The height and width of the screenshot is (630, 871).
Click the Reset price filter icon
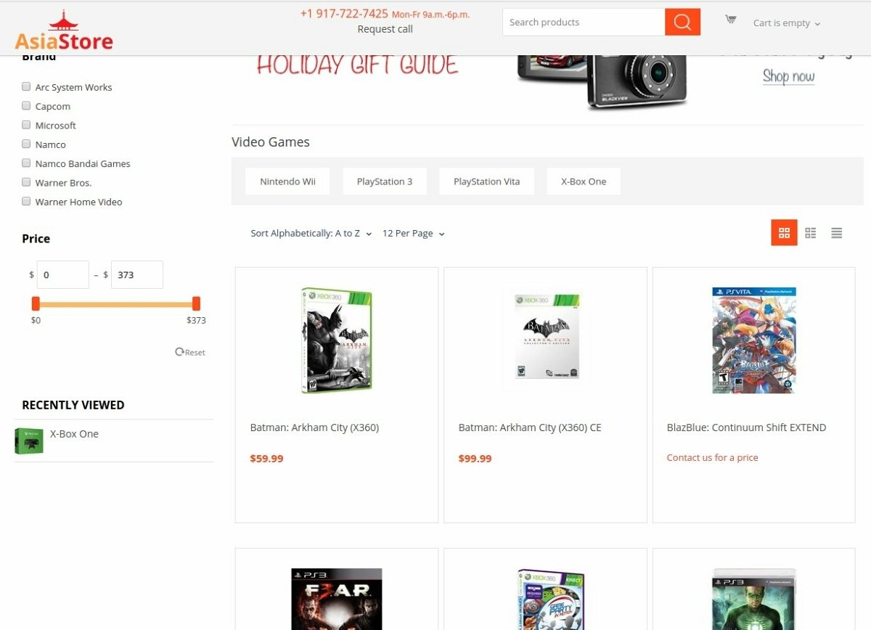tap(179, 352)
